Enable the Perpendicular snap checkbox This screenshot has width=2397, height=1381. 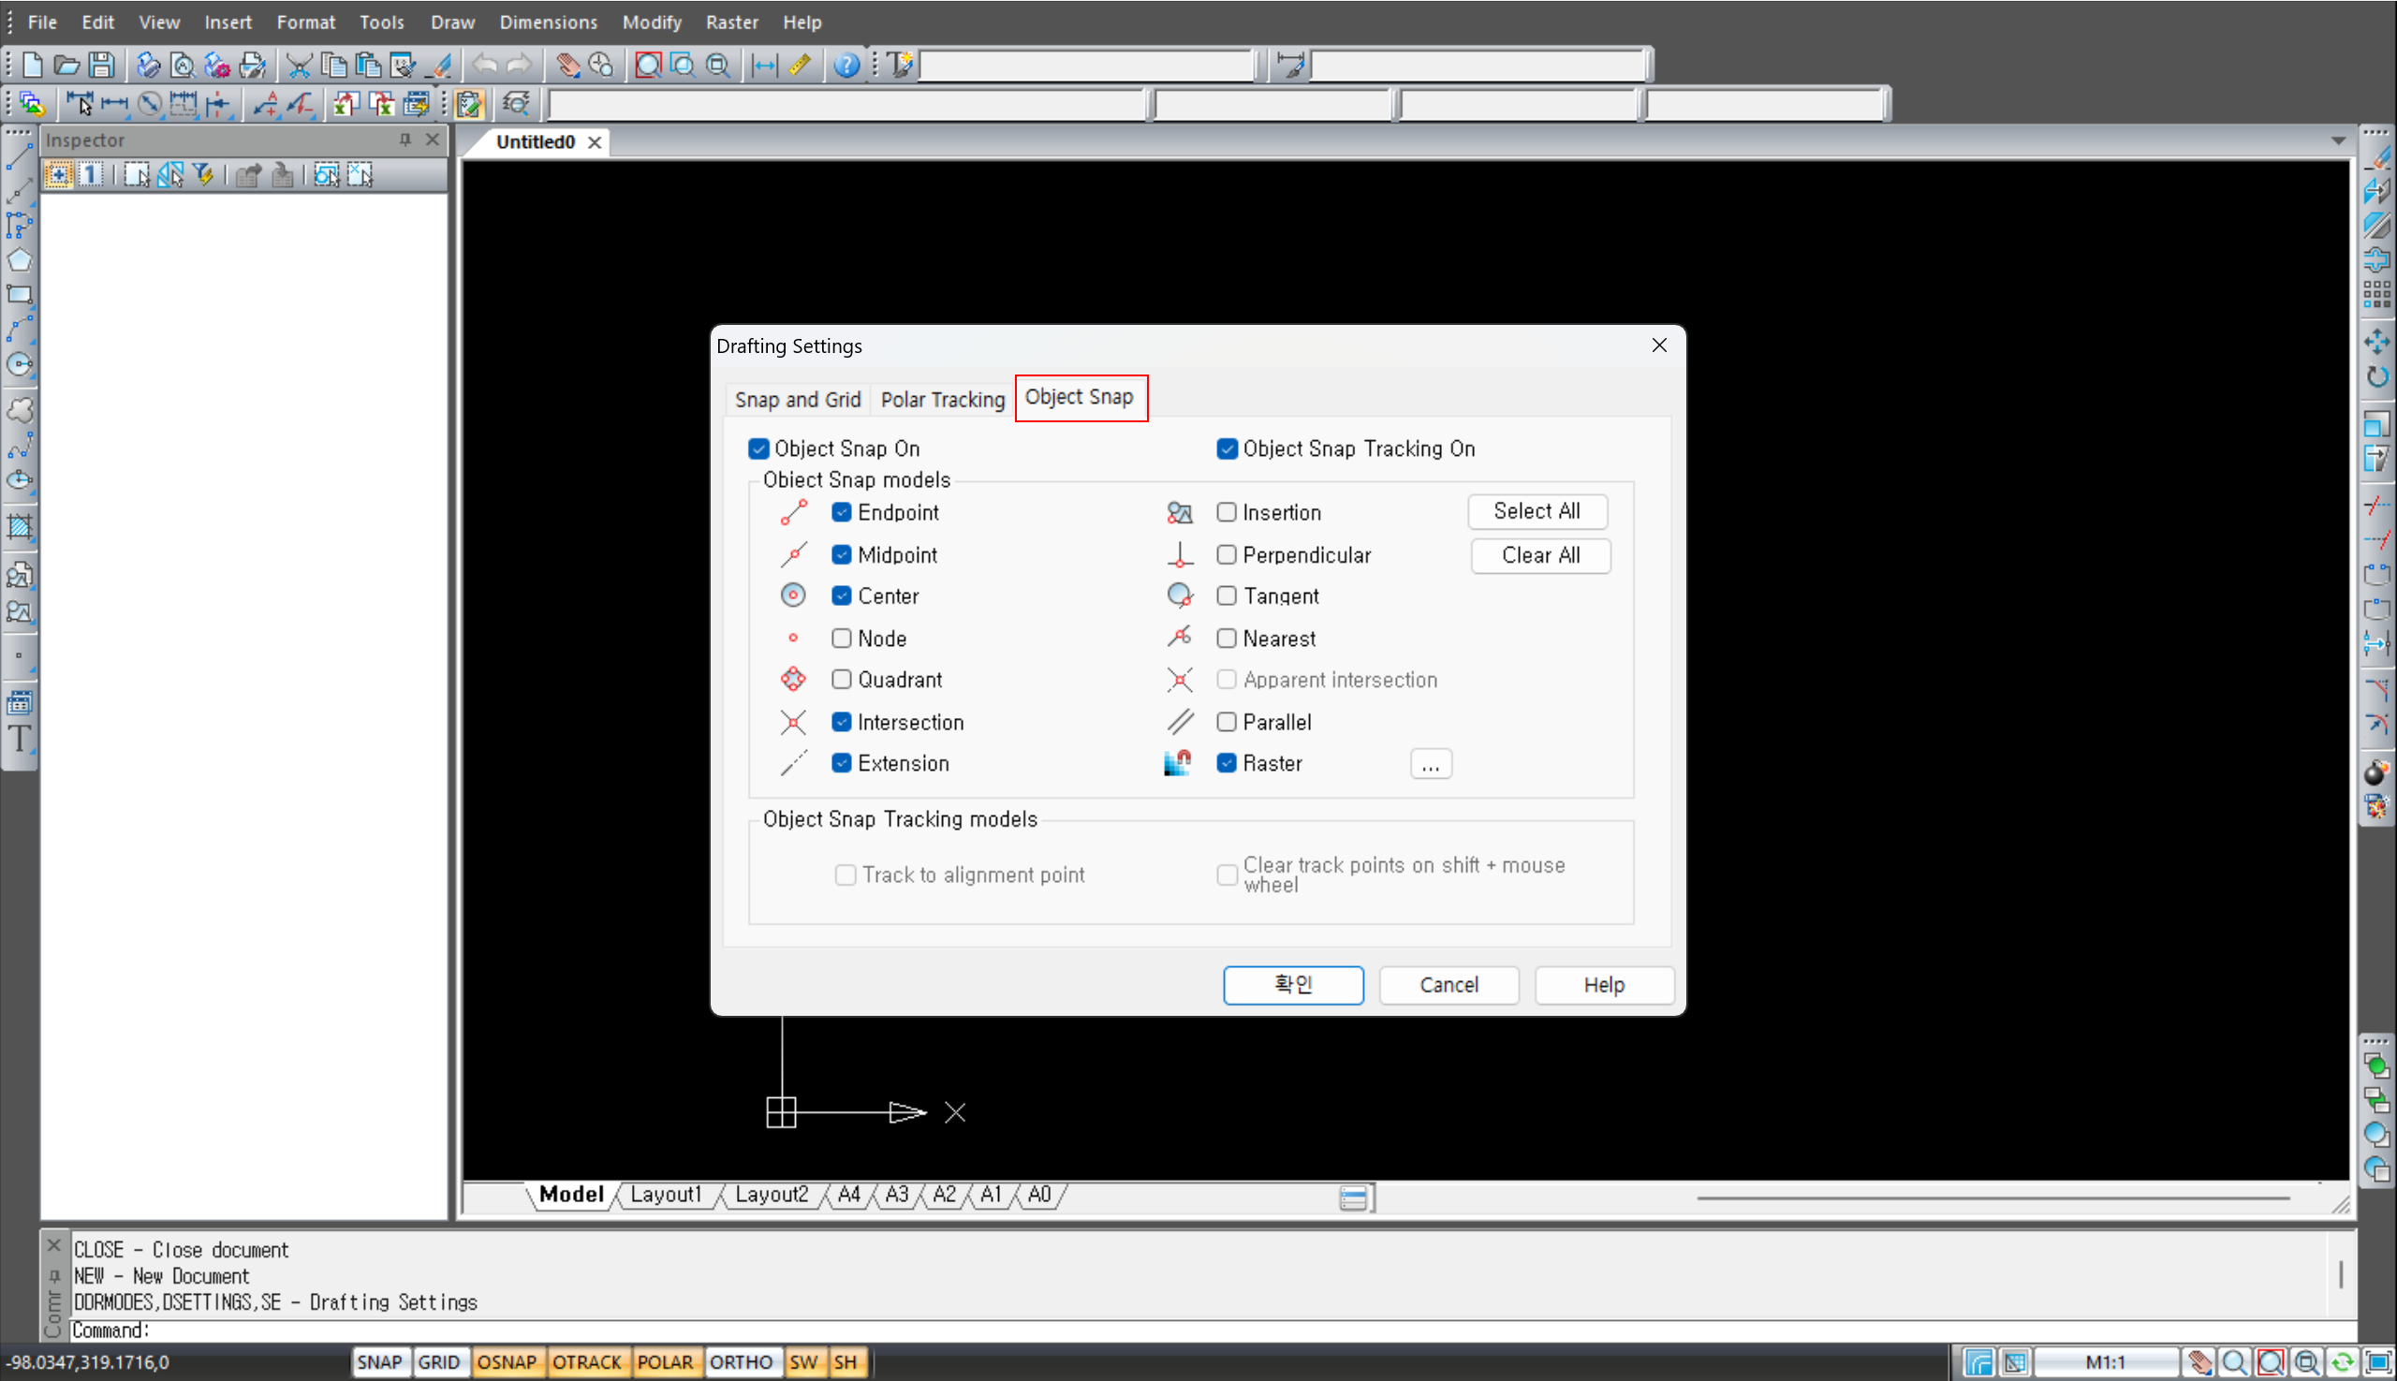pos(1227,555)
